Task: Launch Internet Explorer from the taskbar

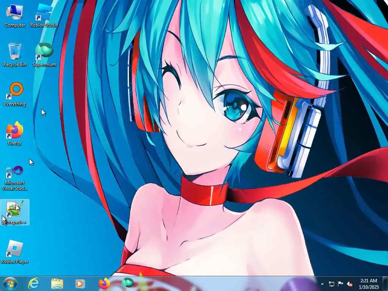Action: coord(34,283)
